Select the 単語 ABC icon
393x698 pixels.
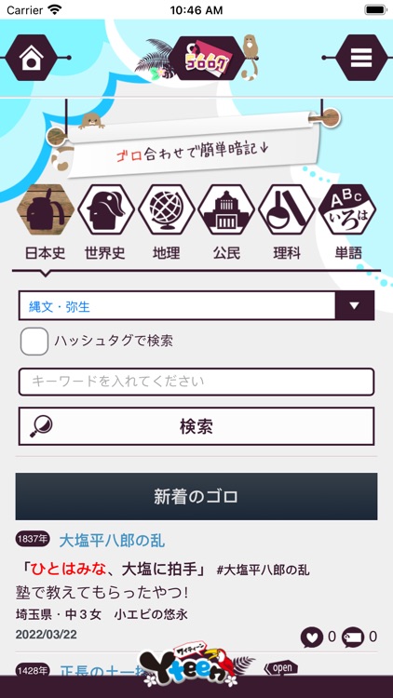[347, 209]
